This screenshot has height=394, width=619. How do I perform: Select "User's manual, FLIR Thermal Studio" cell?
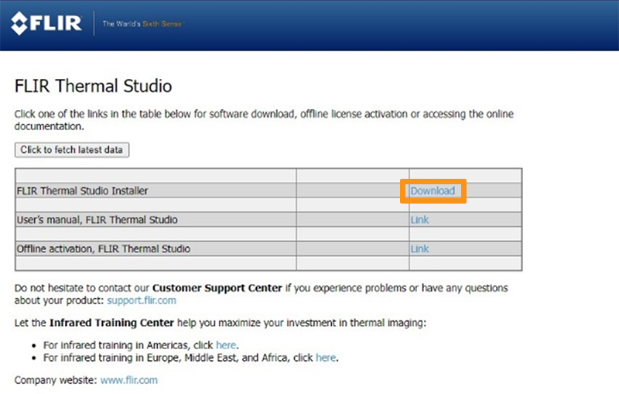156,220
